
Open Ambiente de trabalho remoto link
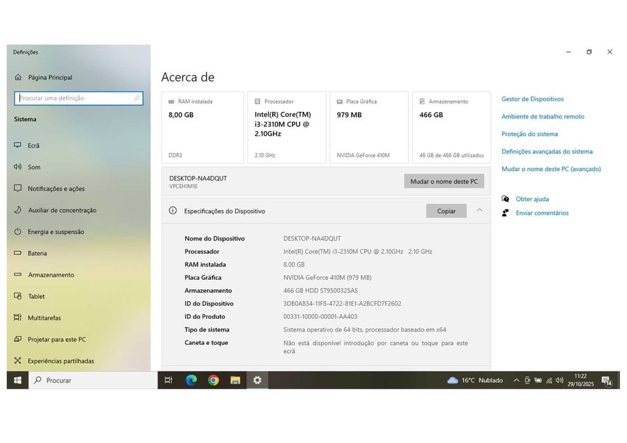543,116
